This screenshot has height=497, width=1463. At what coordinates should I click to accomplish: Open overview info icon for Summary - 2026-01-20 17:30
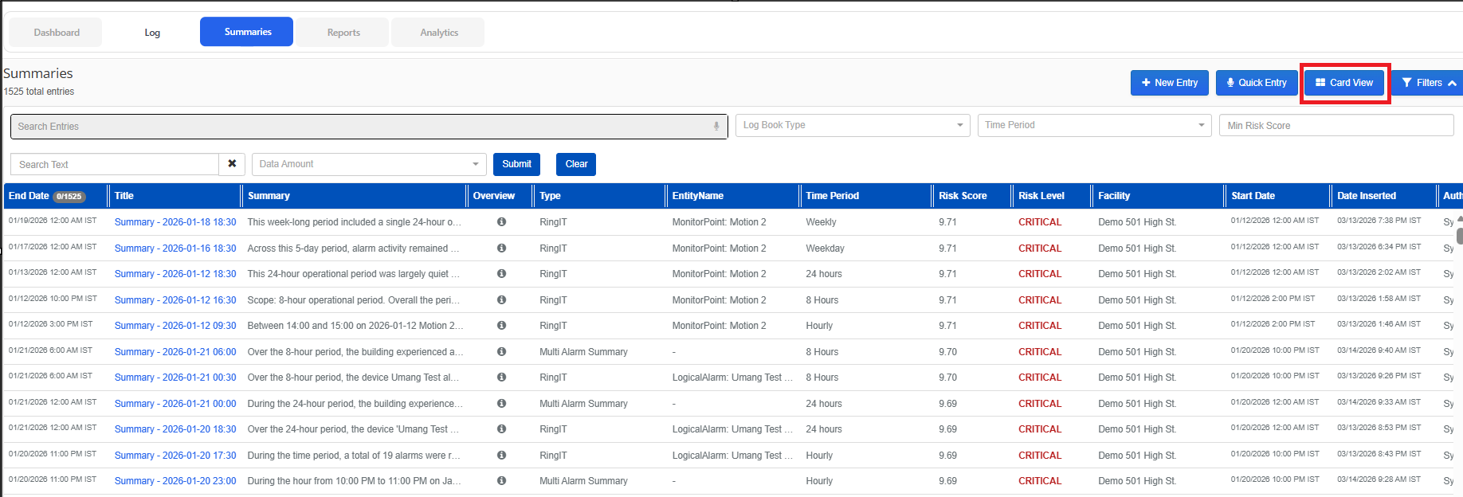(501, 455)
